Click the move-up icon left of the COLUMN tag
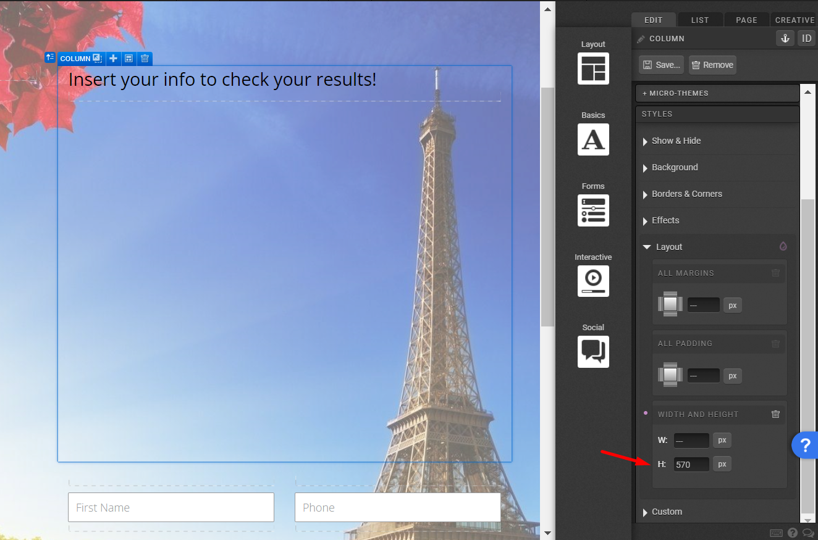818x540 pixels. point(50,57)
